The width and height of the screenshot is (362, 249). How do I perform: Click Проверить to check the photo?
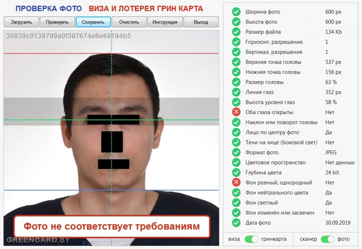[x=57, y=22]
